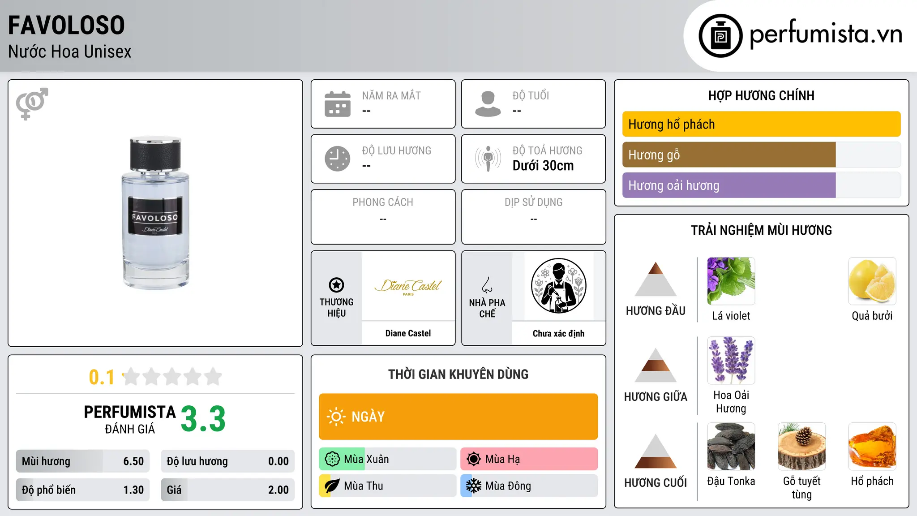Image resolution: width=917 pixels, height=516 pixels.
Task: Select the Mùa Hạ season bar
Action: (x=529, y=459)
